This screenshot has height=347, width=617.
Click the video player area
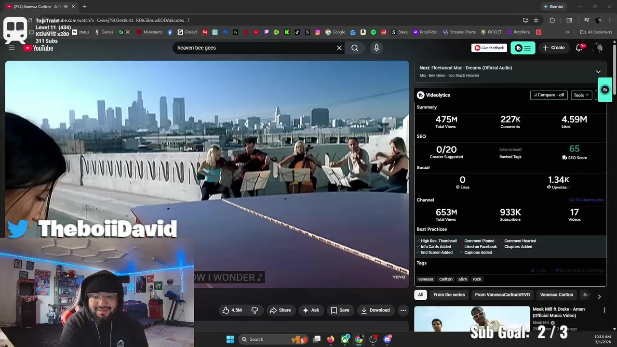[x=207, y=174]
